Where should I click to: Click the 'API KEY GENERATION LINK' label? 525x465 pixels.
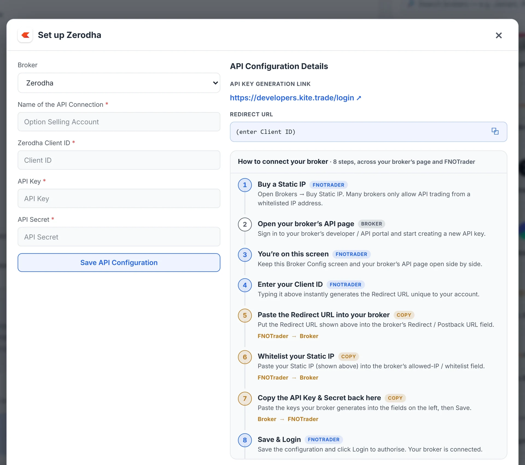[270, 84]
